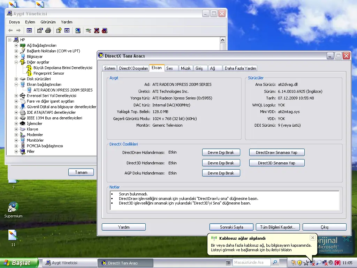Click the first tray icon left of shield
The width and height of the screenshot is (357, 268).
[x=294, y=263]
